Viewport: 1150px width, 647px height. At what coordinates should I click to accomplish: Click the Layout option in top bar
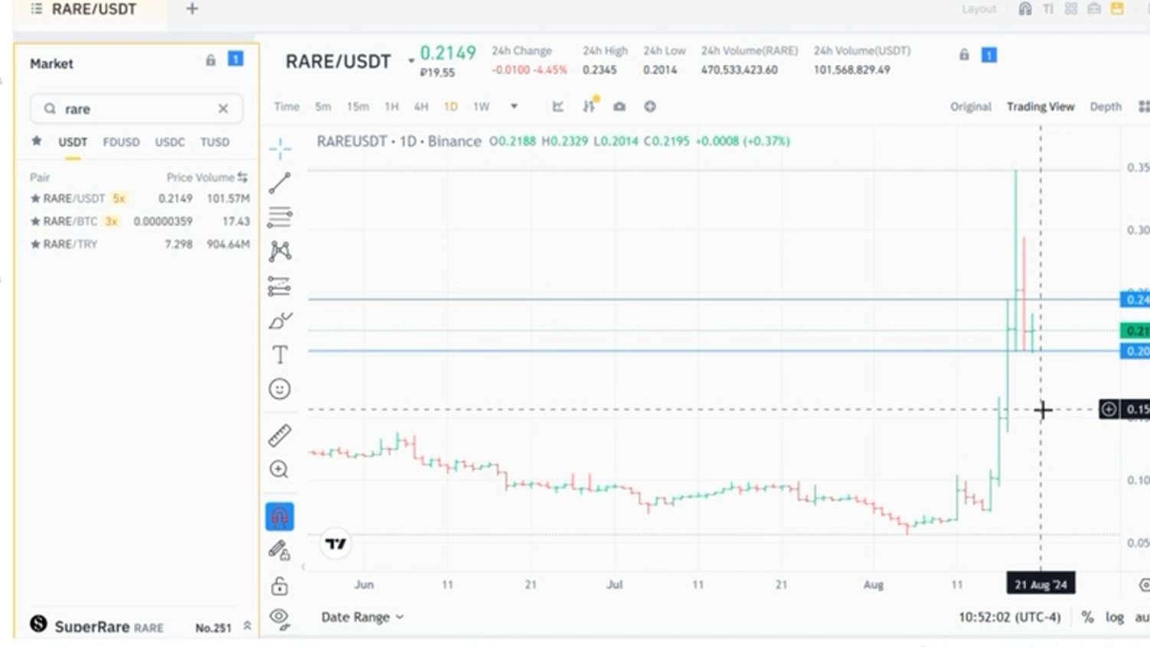pyautogui.click(x=979, y=9)
